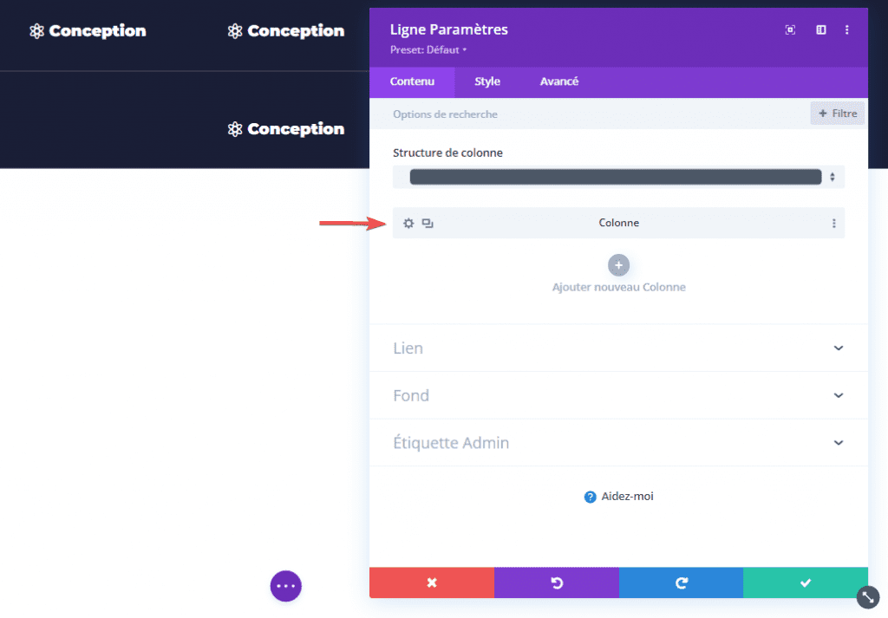
Task: Duplicate the Colonne row
Action: (428, 224)
